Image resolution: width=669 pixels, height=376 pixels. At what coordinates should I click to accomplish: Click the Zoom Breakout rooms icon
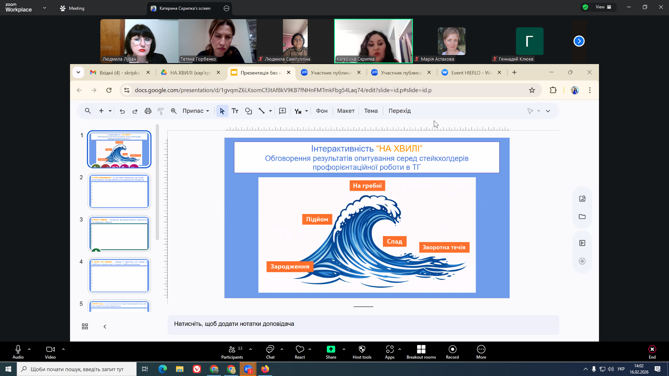(x=421, y=349)
